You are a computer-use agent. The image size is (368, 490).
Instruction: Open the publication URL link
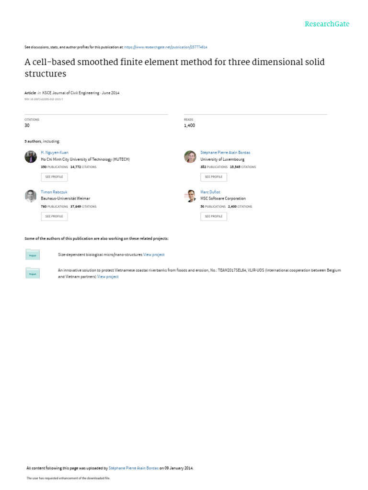(x=166, y=47)
